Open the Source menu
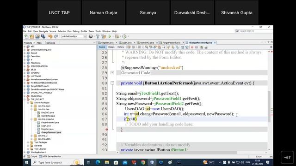Screen dimensions: 296x166 coord(53,31)
